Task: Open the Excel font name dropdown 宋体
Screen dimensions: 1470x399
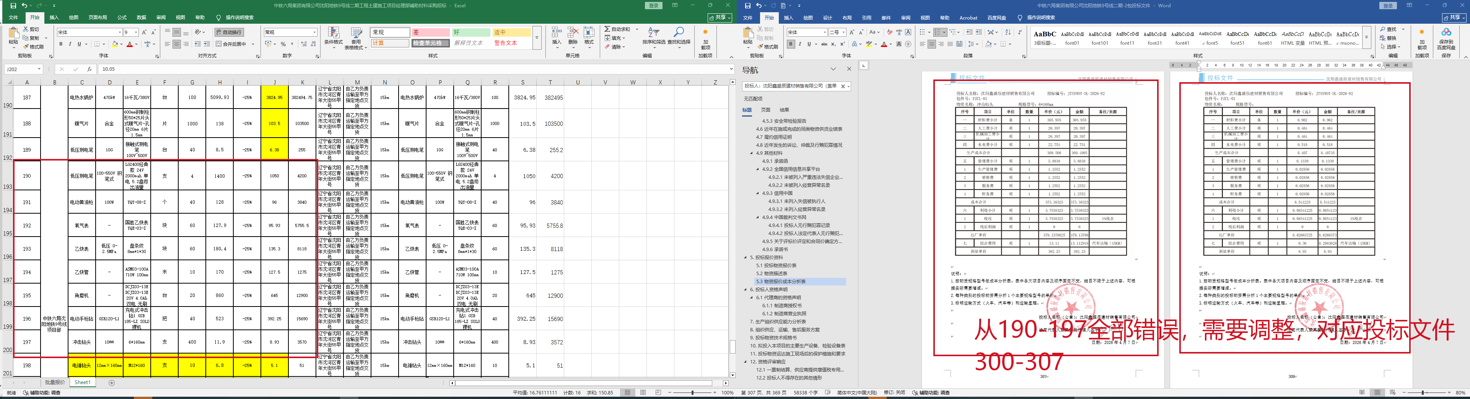Action: pos(119,32)
